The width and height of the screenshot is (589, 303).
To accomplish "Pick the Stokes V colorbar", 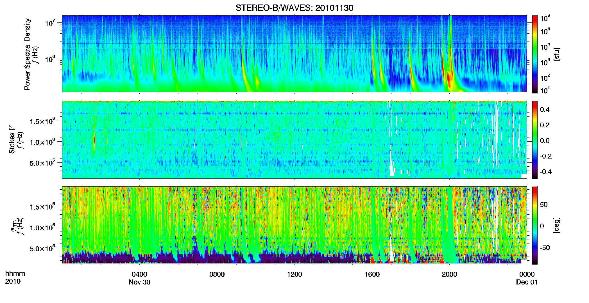I will (x=535, y=140).
